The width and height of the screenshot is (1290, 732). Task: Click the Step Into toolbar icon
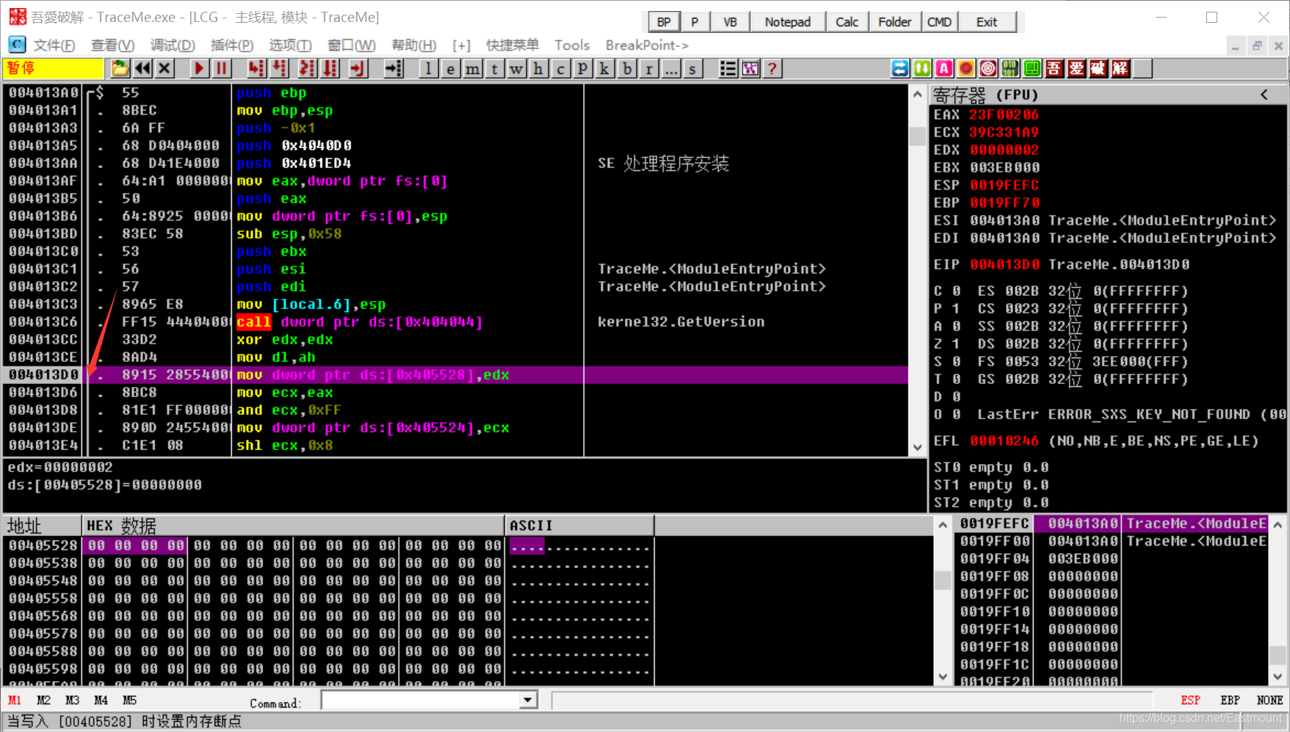(x=256, y=69)
